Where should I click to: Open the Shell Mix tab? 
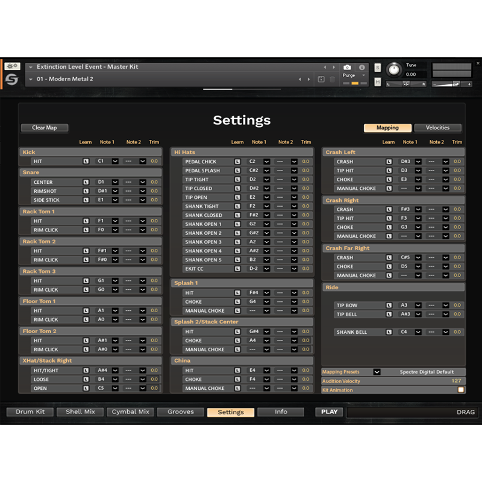pyautogui.click(x=80, y=412)
